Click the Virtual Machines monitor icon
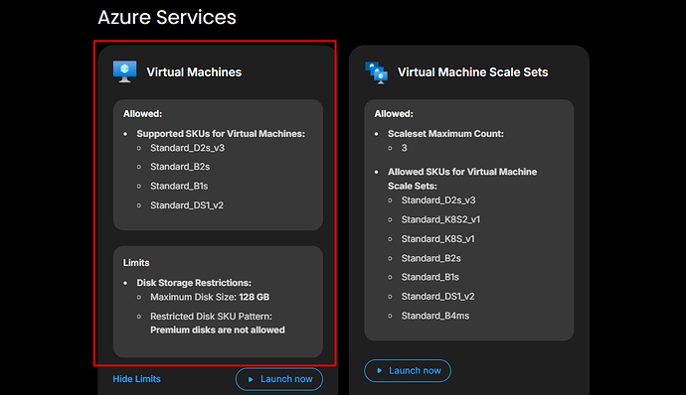This screenshot has width=686, height=395. click(124, 71)
